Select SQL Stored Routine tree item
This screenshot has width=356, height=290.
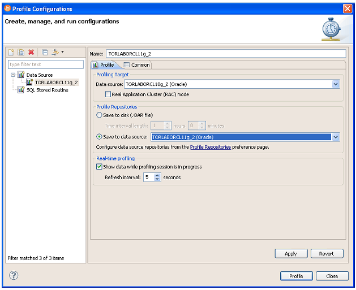pyautogui.click(x=47, y=90)
